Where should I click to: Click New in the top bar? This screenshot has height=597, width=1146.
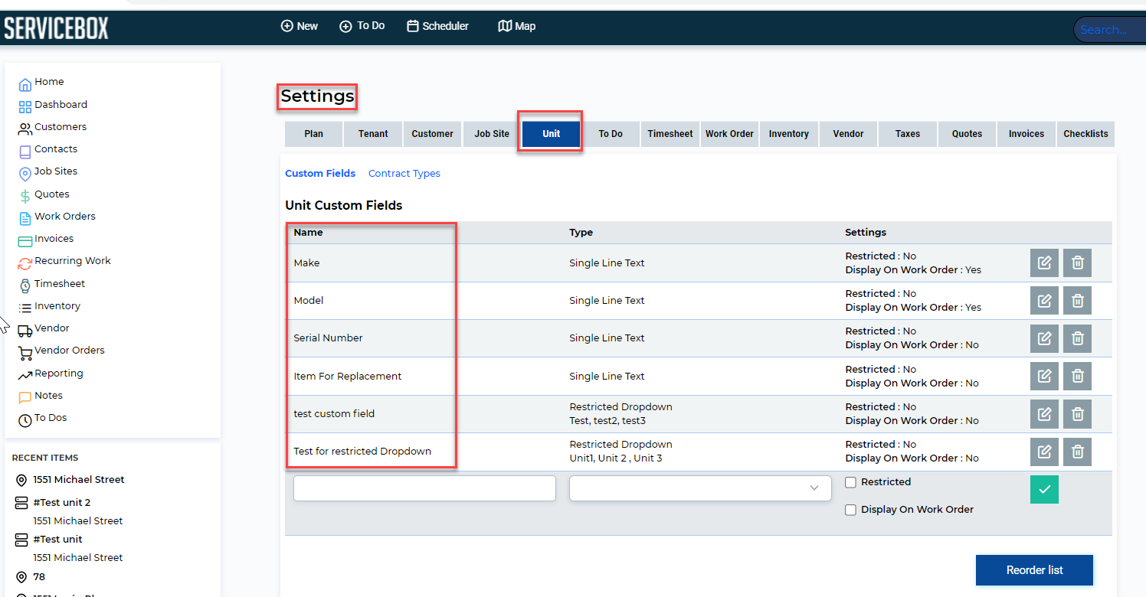(x=300, y=26)
